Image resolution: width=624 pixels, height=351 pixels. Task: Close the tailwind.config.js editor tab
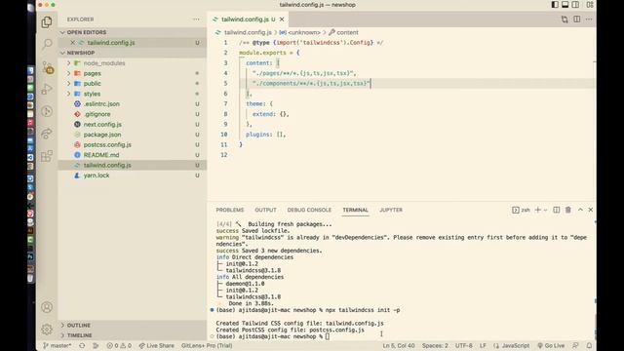click(282, 19)
